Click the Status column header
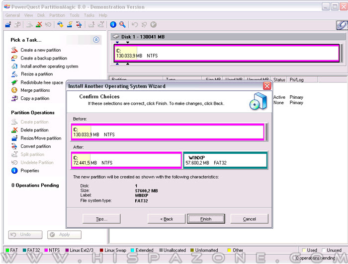The width and height of the screenshot is (348, 264). coord(279,79)
